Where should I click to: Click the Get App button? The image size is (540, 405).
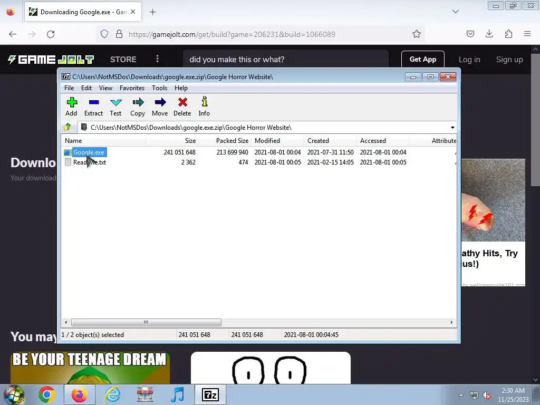coord(422,59)
